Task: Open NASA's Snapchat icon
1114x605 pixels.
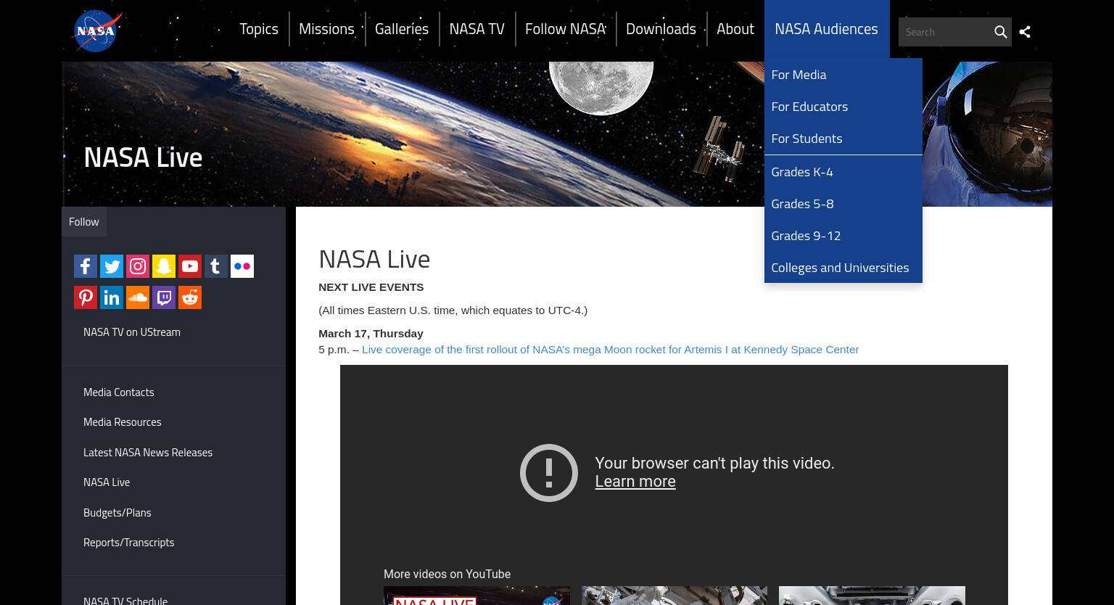Action: pyautogui.click(x=164, y=266)
